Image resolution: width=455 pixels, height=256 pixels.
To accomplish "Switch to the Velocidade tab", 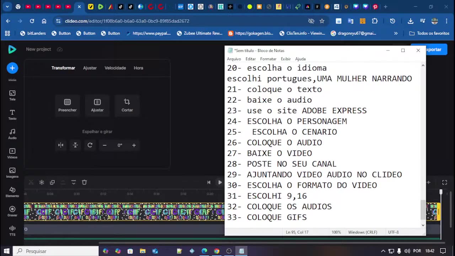I will pyautogui.click(x=115, y=68).
